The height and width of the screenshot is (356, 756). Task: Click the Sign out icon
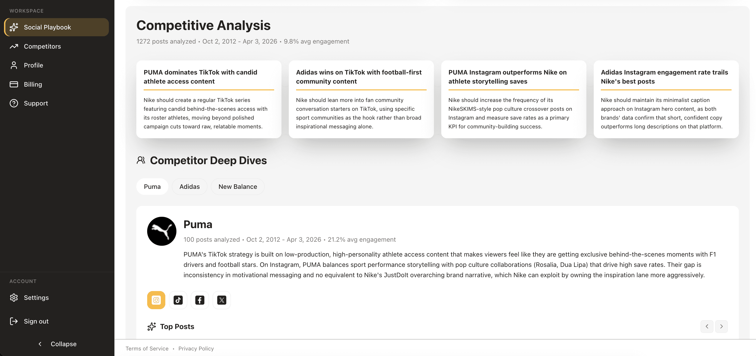[14, 321]
